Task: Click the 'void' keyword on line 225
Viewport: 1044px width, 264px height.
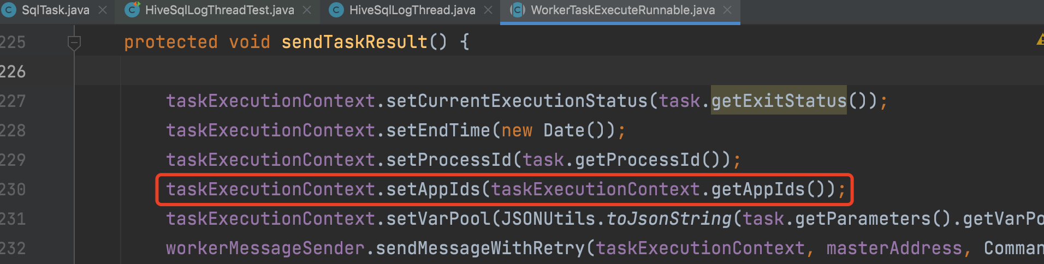Action: pos(250,42)
